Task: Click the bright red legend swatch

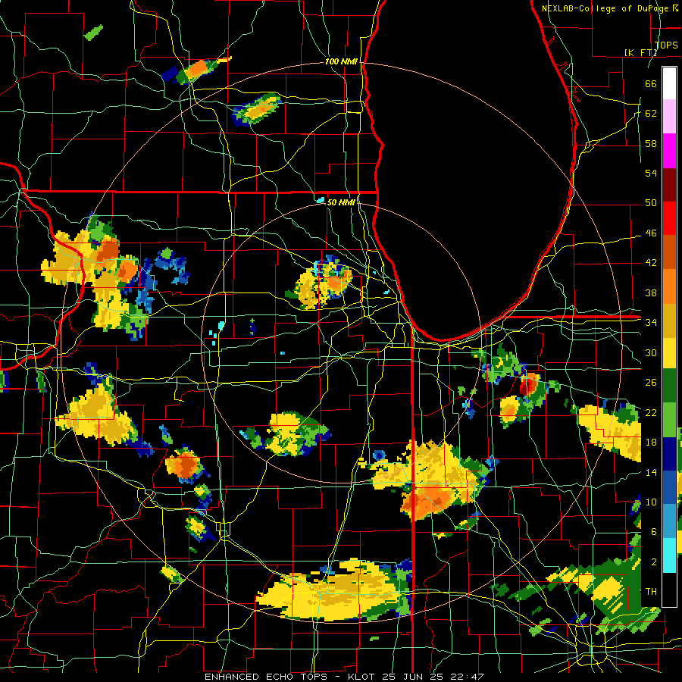Action: point(669,218)
